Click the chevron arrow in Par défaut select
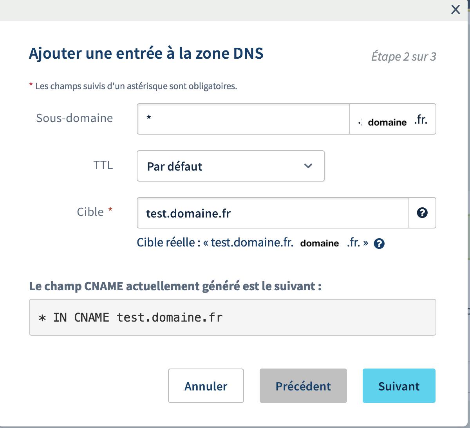 (x=308, y=166)
